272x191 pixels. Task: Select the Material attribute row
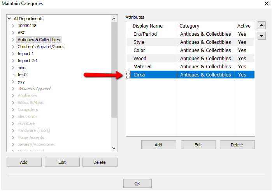190,66
